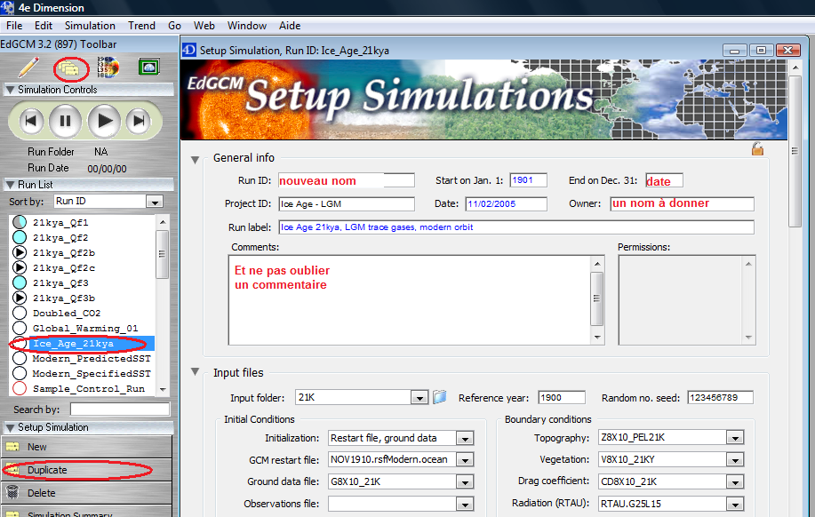Select the Sample_Control_Run entry
The image size is (815, 517).
point(88,389)
